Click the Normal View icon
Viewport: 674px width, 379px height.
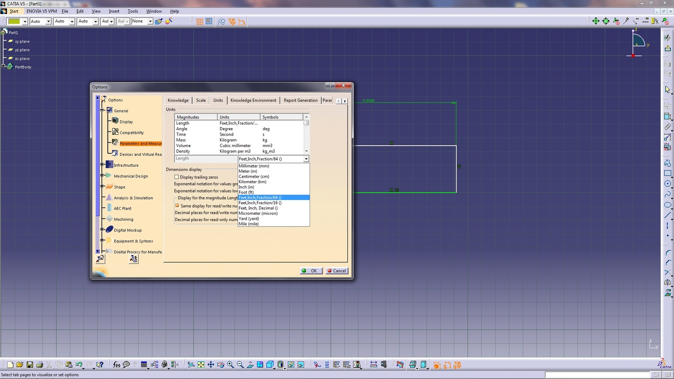click(250, 365)
